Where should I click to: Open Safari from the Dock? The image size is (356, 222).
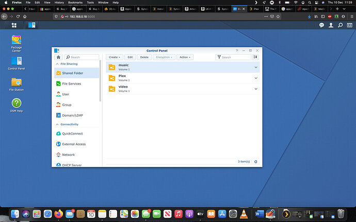(x=47, y=214)
